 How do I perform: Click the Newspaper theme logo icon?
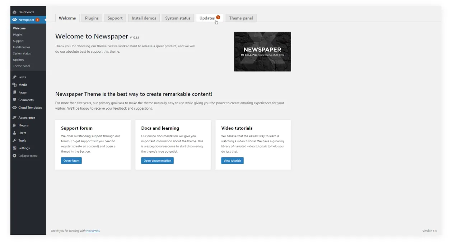14,20
